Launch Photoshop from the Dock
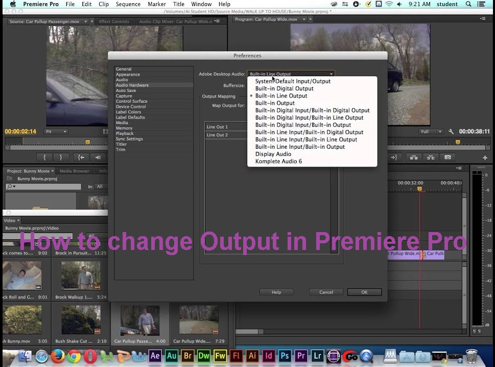The width and height of the screenshot is (495, 367). point(285,356)
